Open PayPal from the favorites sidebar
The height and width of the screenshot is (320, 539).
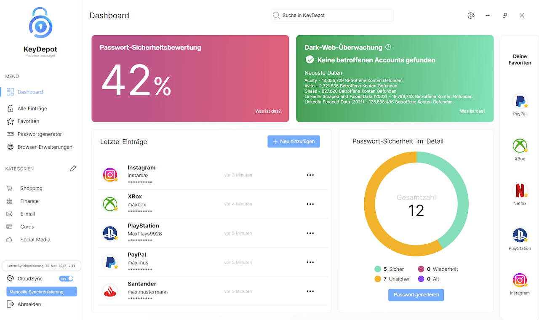pos(520,102)
